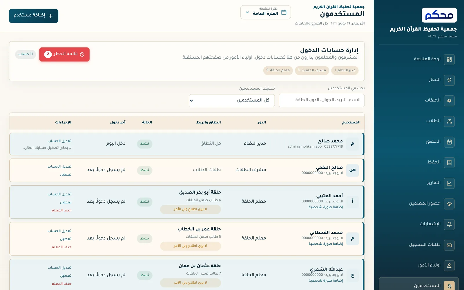Click the مدير النظام: 1 chip
The width and height of the screenshot is (464, 290).
[345, 70]
